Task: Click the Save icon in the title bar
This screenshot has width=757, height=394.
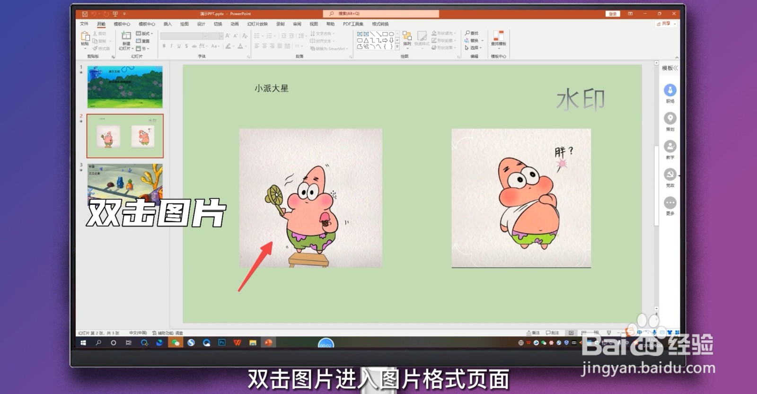Action: tap(84, 14)
